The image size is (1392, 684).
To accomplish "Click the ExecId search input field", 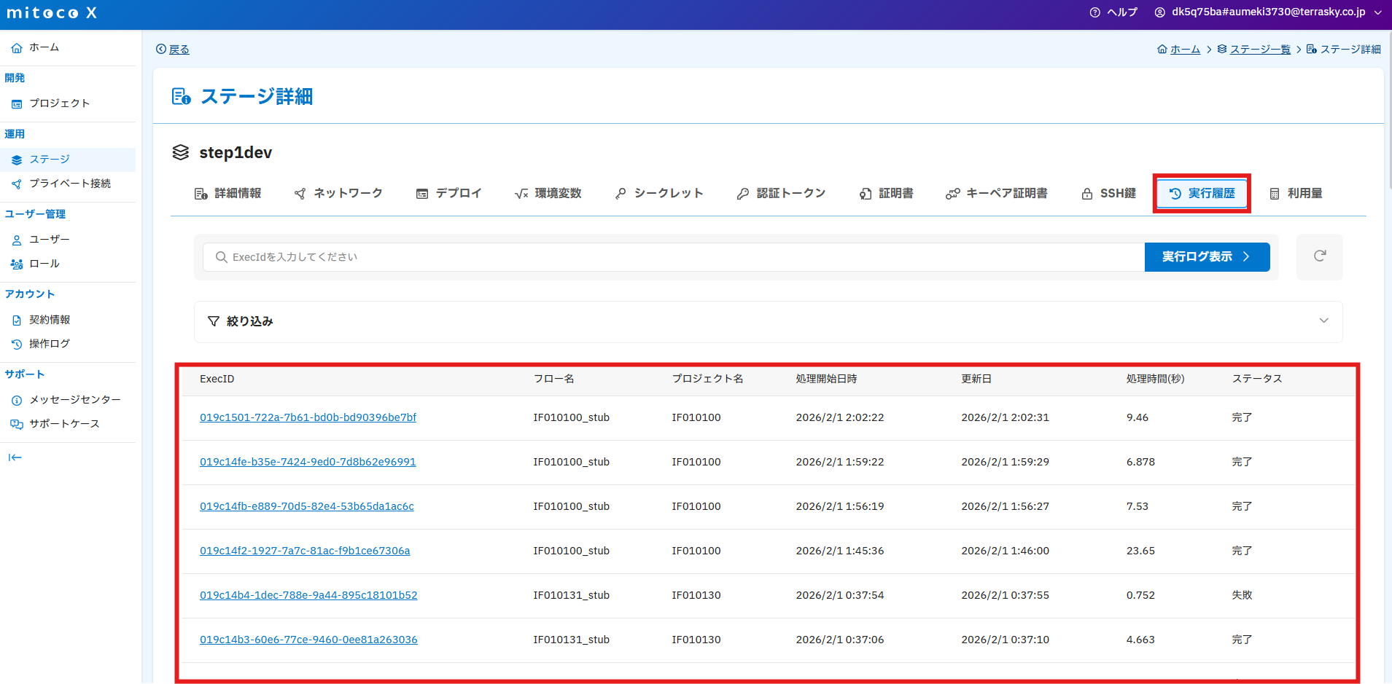I will [678, 257].
